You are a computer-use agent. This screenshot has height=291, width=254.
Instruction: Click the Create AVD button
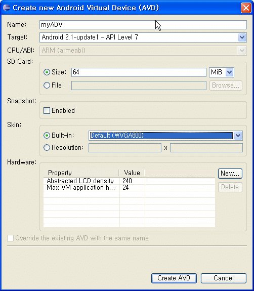pyautogui.click(x=174, y=278)
